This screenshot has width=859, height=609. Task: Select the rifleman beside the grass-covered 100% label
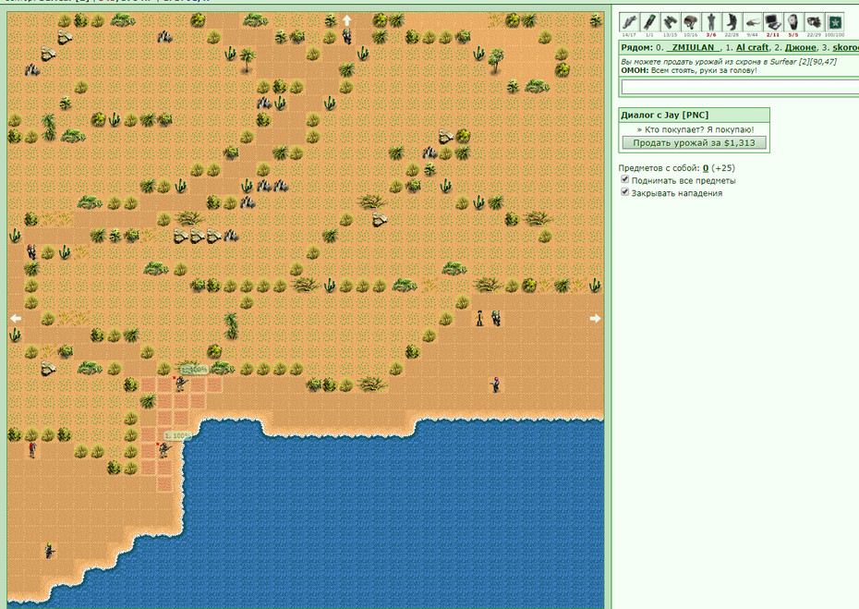click(x=181, y=384)
